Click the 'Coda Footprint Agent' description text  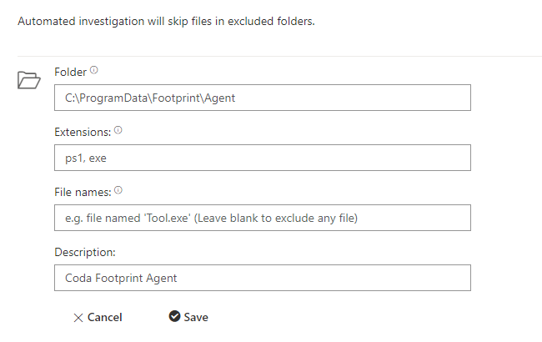121,278
